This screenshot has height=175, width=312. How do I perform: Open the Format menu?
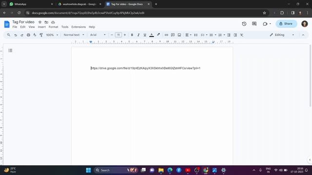[x=53, y=27]
